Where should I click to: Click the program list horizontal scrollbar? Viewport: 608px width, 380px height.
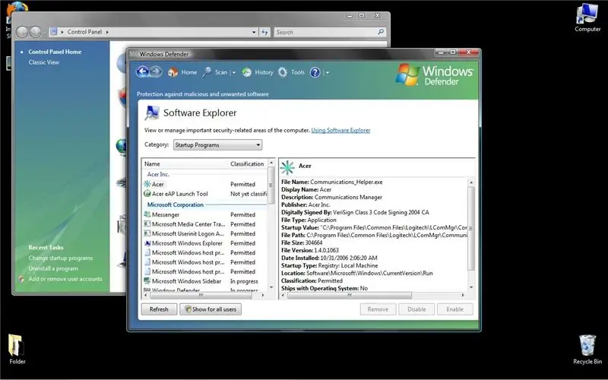pyautogui.click(x=201, y=296)
